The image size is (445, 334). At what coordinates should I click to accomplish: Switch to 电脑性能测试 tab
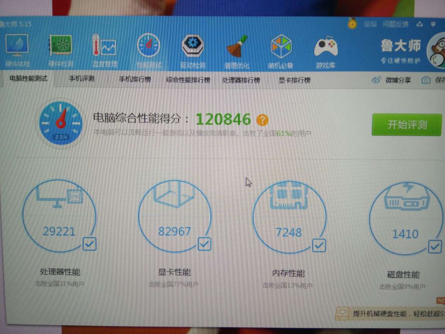(28, 78)
